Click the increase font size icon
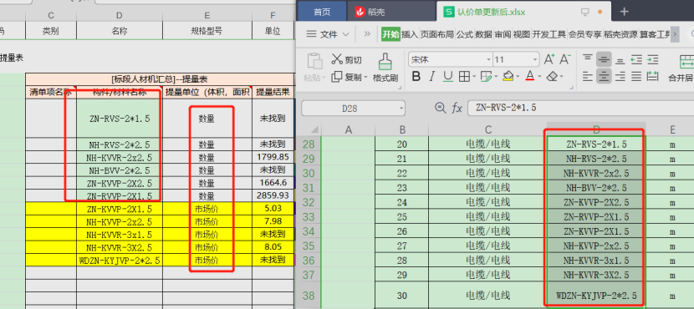The width and height of the screenshot is (694, 309). click(x=549, y=59)
